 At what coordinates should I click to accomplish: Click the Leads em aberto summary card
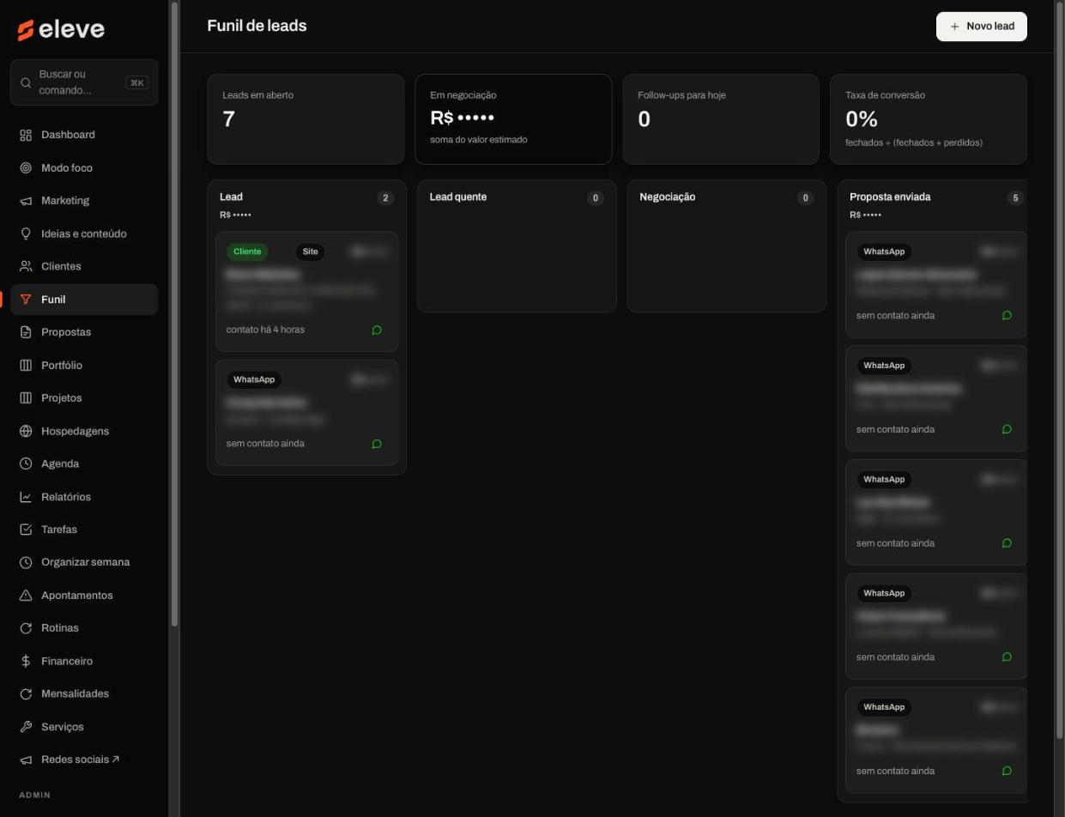click(x=306, y=119)
